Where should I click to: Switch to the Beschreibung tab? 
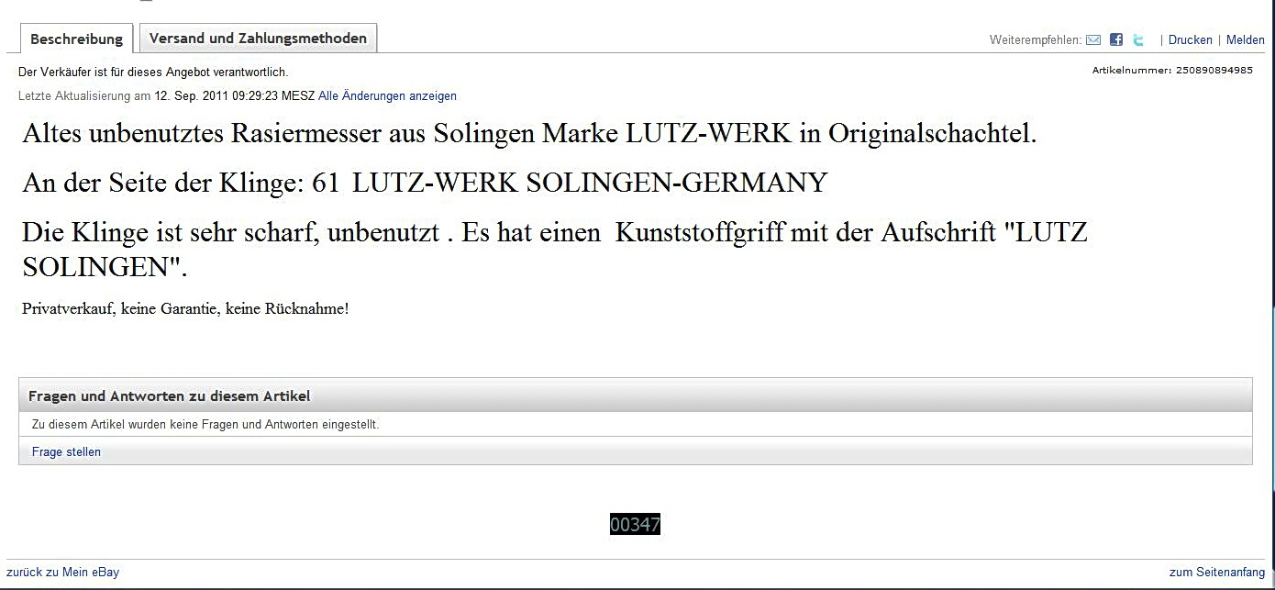(x=77, y=39)
